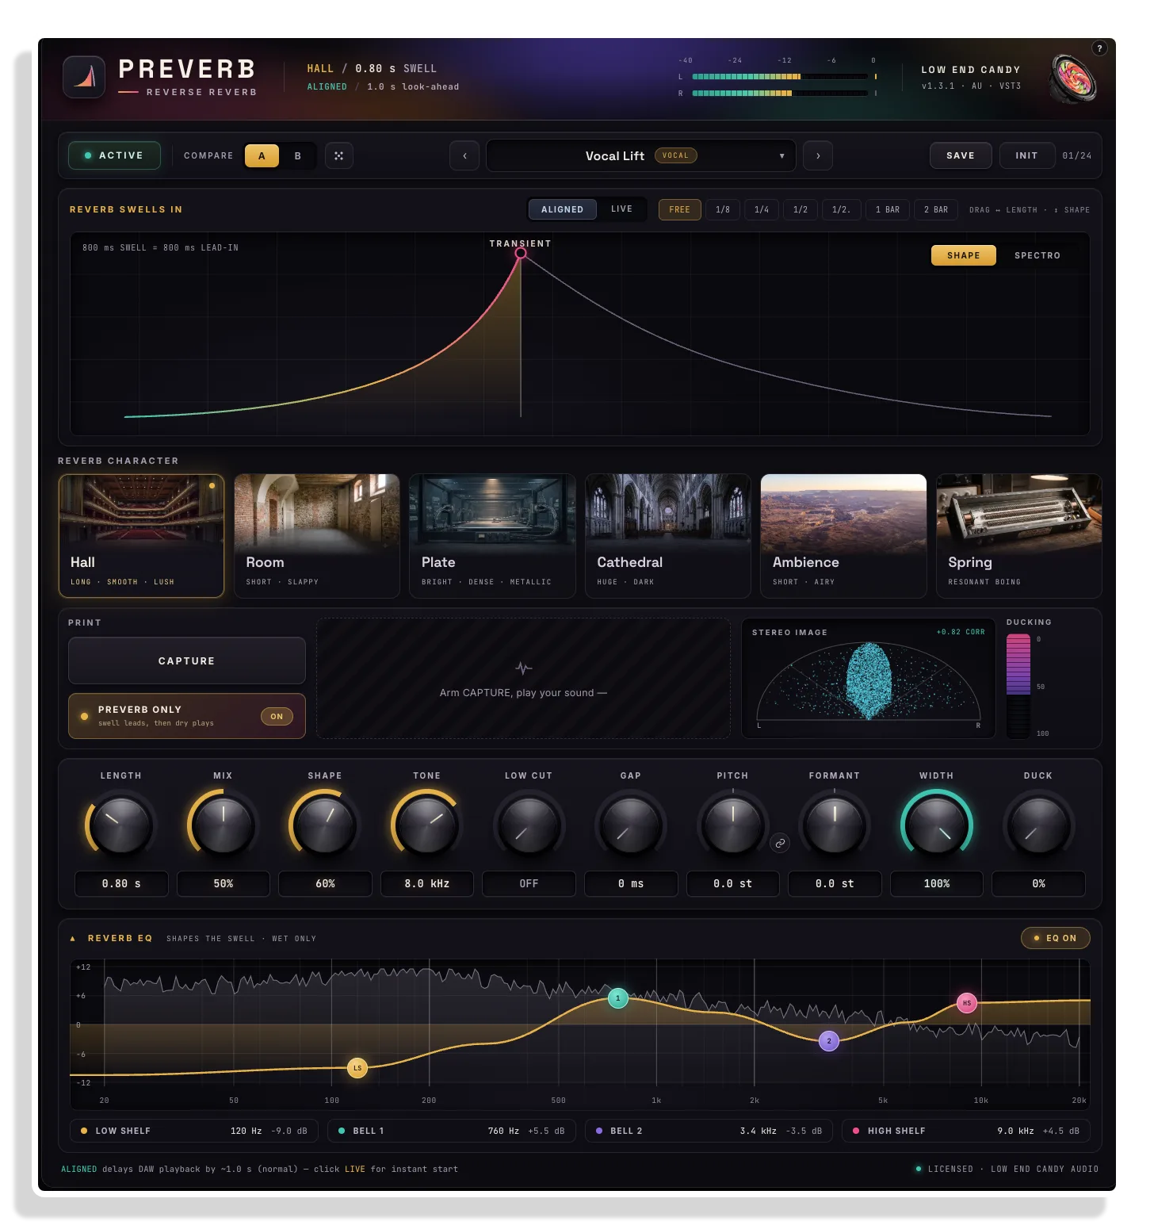Switch the display to the SPECTRO view

(x=1037, y=255)
